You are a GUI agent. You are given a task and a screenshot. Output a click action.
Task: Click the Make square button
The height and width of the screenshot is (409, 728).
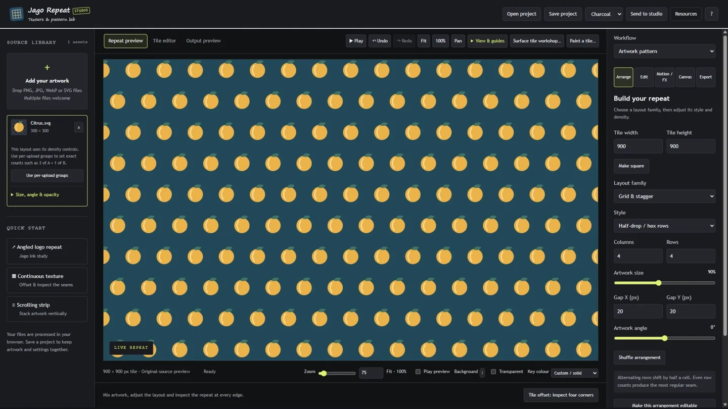tap(631, 166)
